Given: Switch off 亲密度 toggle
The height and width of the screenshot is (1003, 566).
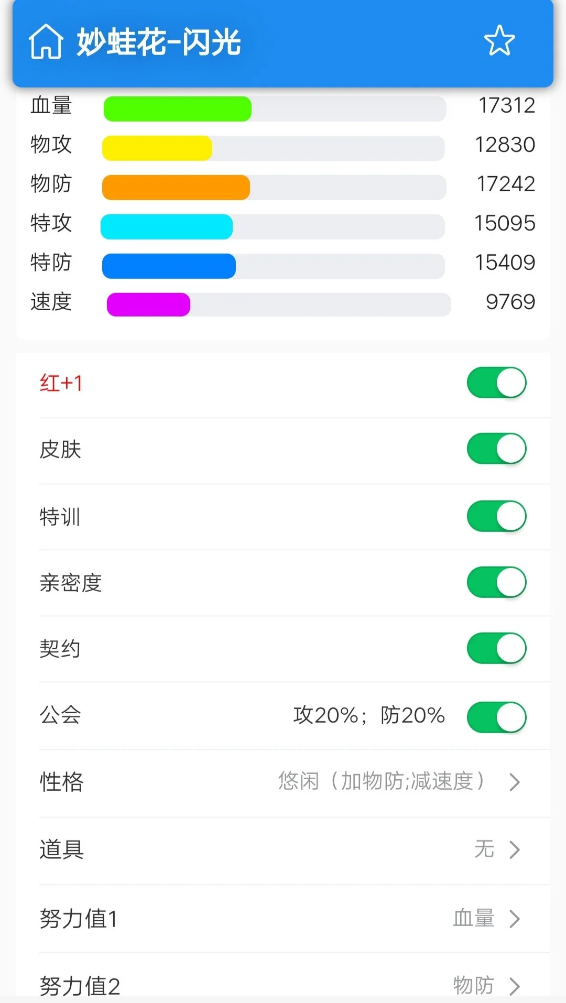Looking at the screenshot, I should [x=496, y=582].
